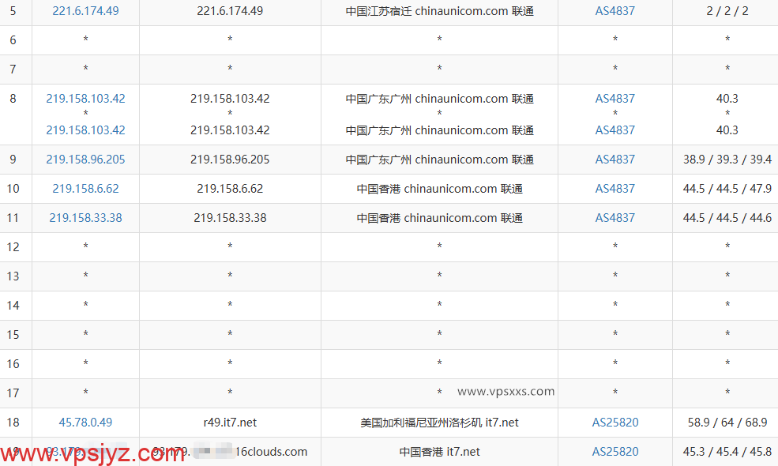Click the upper AS4837 link in hop 8
The height and width of the screenshot is (466, 778).
click(615, 99)
